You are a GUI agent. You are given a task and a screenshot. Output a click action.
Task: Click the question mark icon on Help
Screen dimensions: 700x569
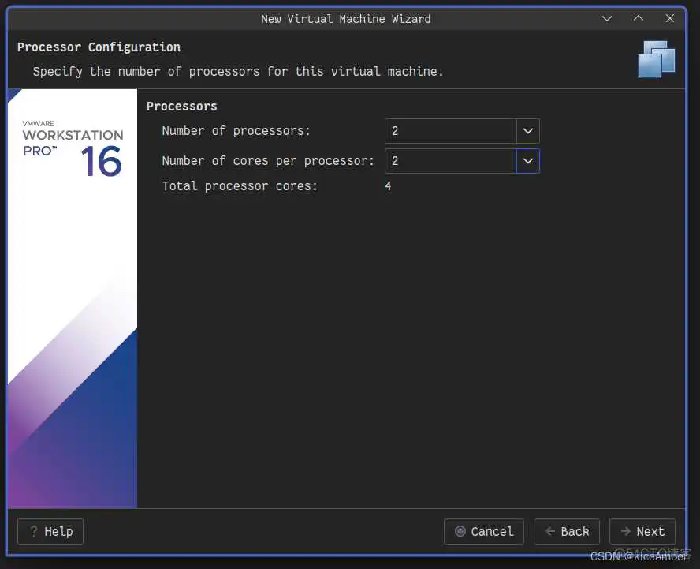tap(33, 531)
